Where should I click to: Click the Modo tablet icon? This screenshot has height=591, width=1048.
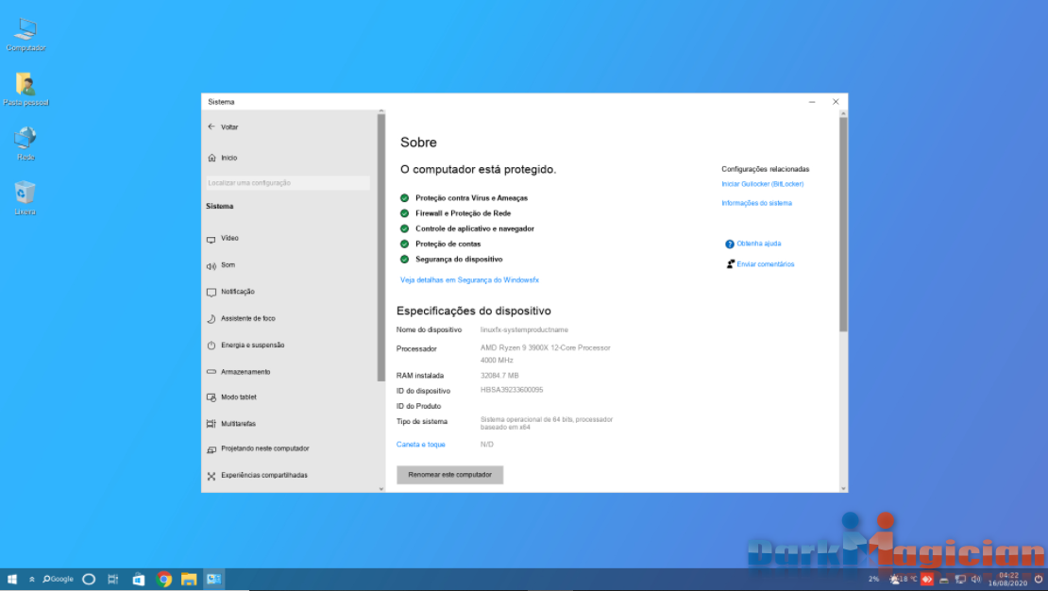(211, 397)
